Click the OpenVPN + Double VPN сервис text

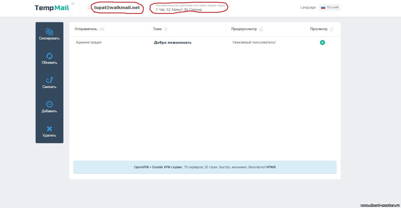coord(158,167)
